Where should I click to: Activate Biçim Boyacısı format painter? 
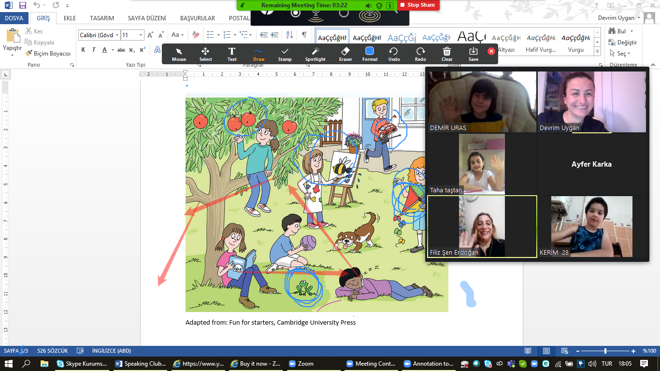pos(48,54)
